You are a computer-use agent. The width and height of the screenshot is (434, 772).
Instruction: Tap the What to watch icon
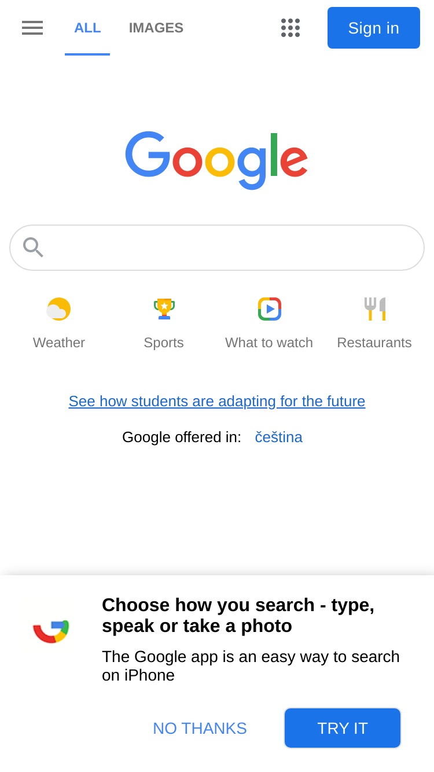pyautogui.click(x=270, y=309)
